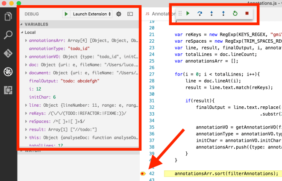Expand the annotationsArr variable

coord(26,41)
